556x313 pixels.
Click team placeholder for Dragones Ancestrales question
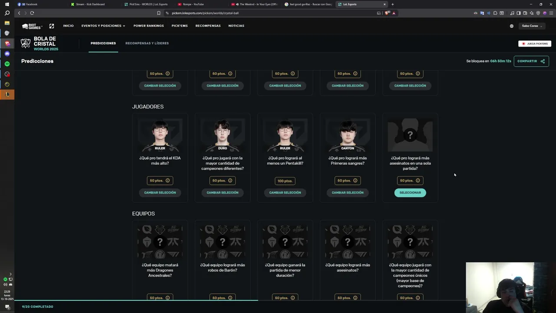pyautogui.click(x=160, y=242)
